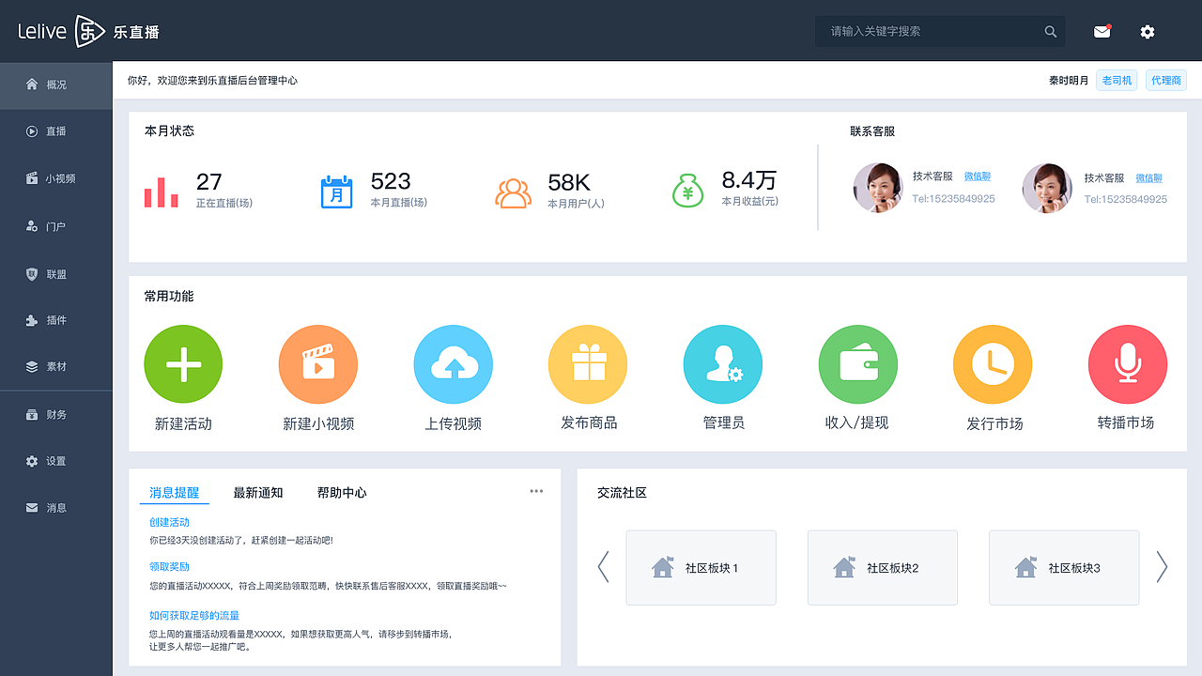Screen dimensions: 1202x676
Task: Open the settings gear in top bar
Action: click(x=1148, y=32)
